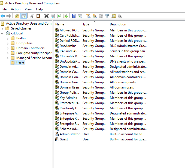Viewport: 185px width, 168px height.
Task: Click DnsAdmins group icon
Action: click(57, 46)
